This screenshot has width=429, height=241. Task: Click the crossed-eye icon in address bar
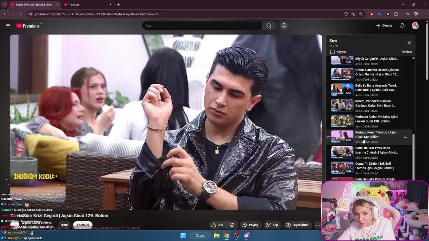(x=353, y=14)
